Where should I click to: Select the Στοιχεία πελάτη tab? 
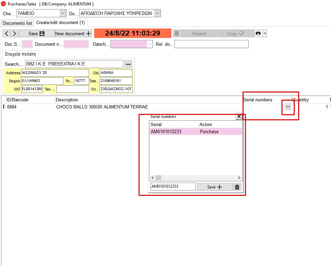[x=20, y=54]
